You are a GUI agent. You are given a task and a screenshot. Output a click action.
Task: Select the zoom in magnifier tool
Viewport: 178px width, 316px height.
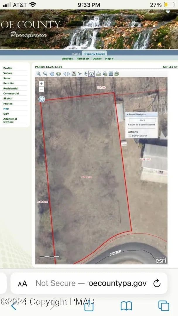coord(39,74)
